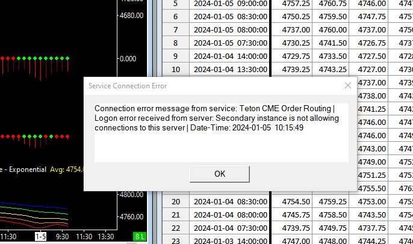Select row number 9 in the spreadsheet
Viewport: 413px width, 244px height.
(x=176, y=56)
